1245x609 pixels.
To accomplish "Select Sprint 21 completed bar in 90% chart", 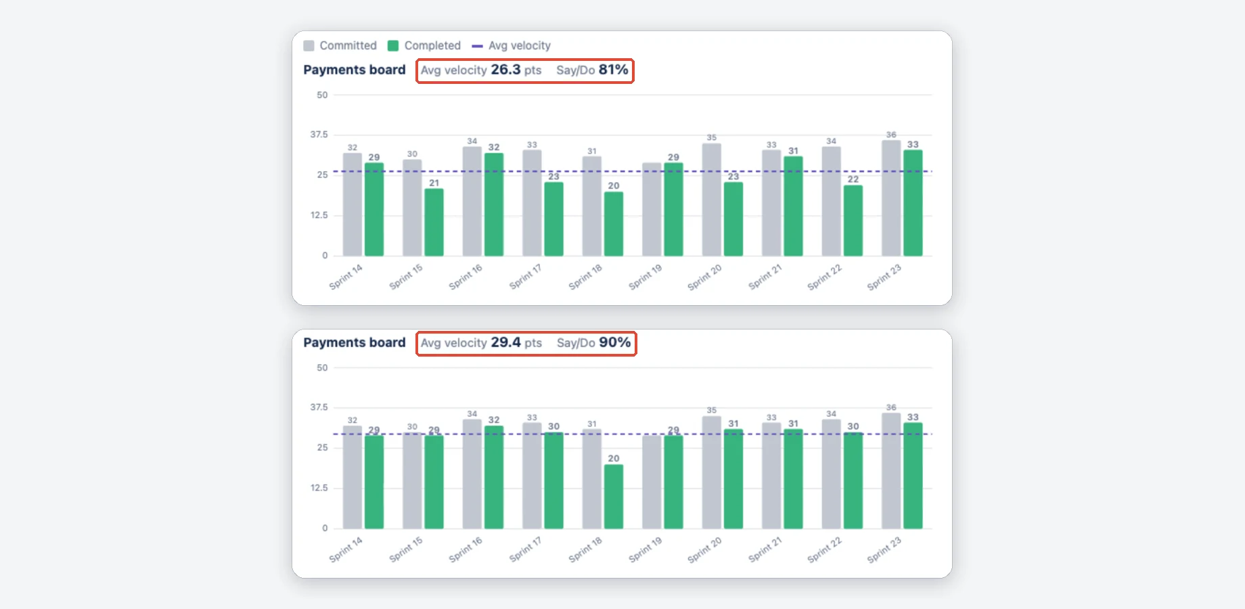I will click(x=794, y=478).
